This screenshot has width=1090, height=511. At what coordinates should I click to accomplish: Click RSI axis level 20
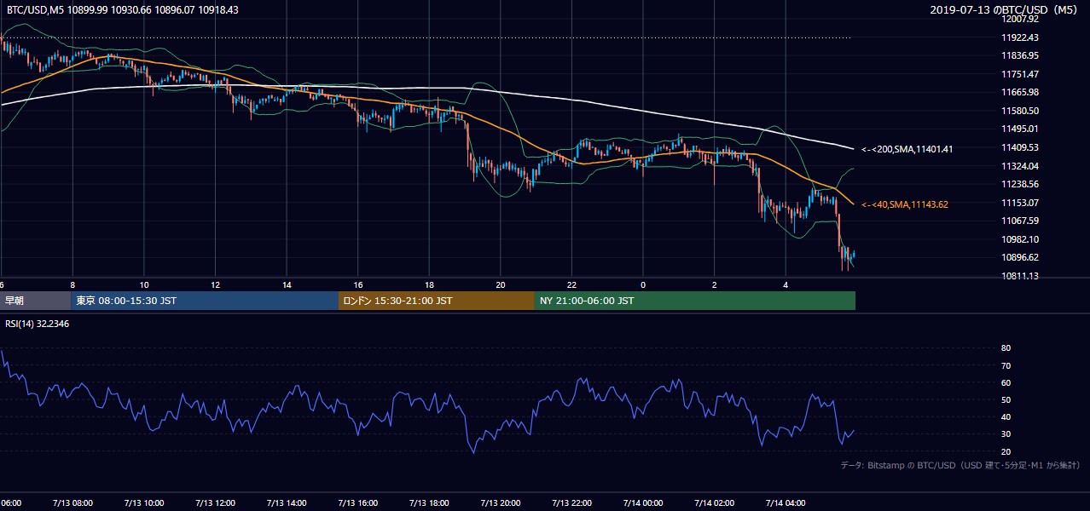1006,451
